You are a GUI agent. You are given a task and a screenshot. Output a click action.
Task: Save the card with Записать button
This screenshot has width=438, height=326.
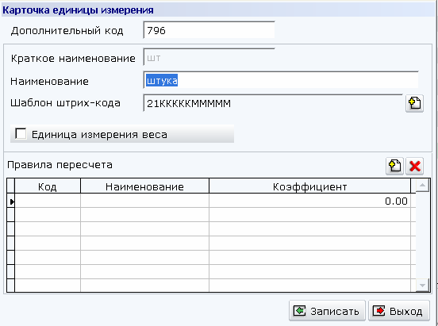tap(327, 311)
